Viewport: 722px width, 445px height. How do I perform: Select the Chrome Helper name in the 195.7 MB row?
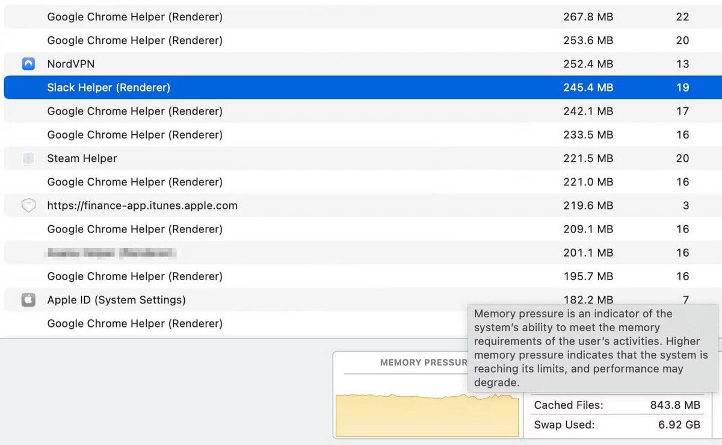point(135,276)
